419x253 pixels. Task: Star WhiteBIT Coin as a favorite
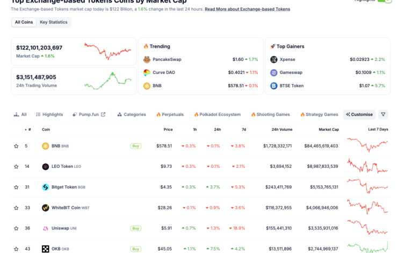pos(16,208)
